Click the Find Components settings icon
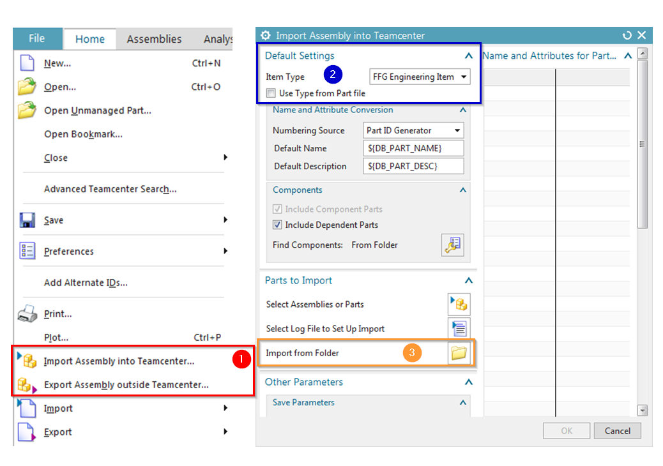Screen dimensions: 663x466 point(452,245)
